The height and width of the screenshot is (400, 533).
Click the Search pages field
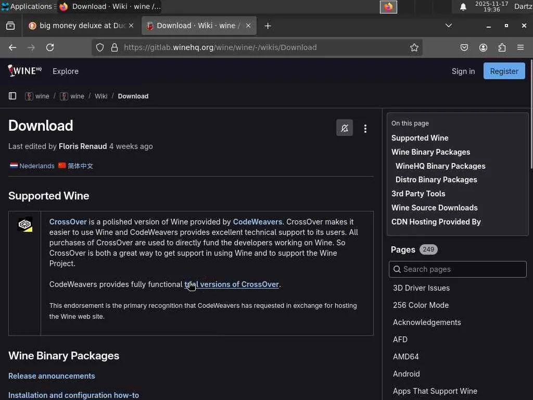point(458,269)
